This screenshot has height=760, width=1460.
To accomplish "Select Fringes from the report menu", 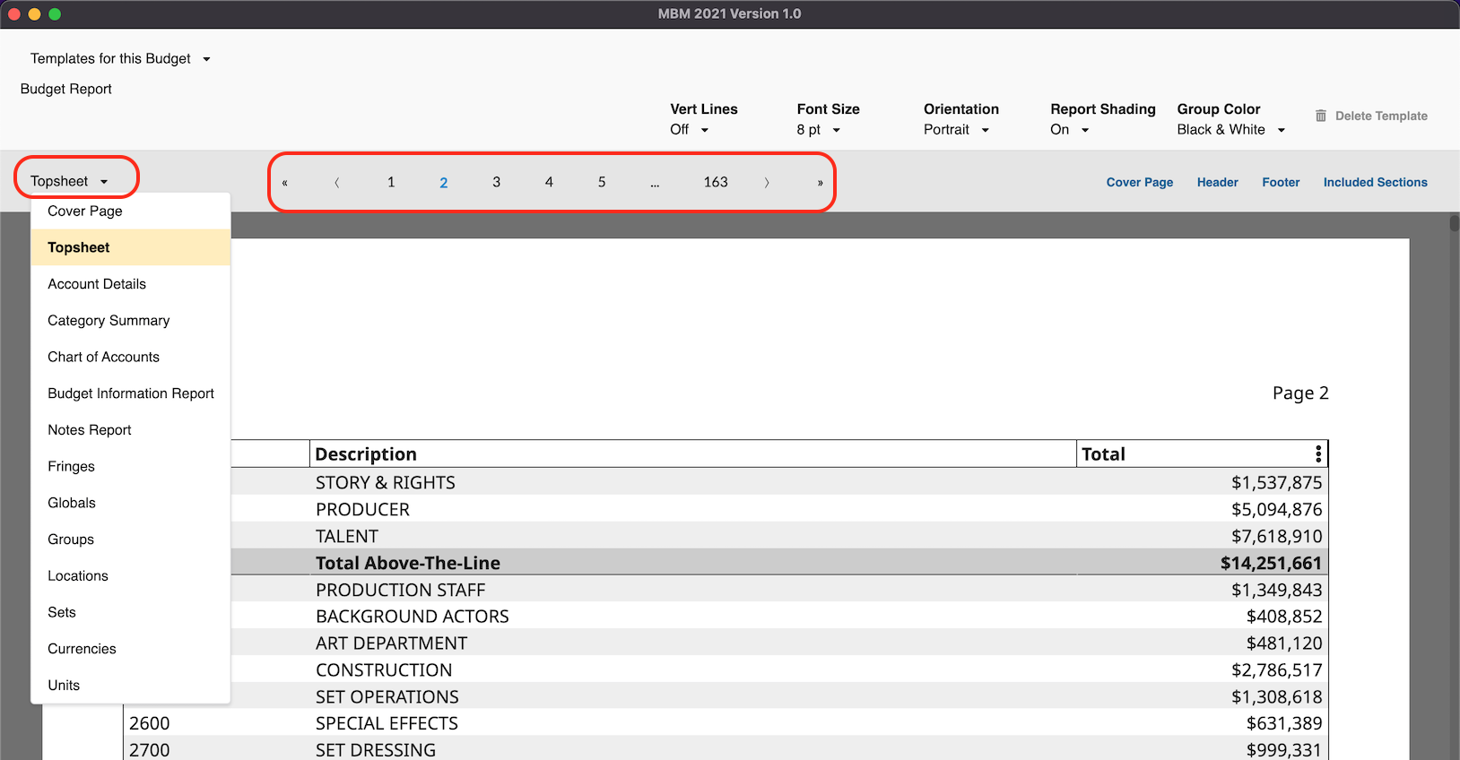I will 71,467.
